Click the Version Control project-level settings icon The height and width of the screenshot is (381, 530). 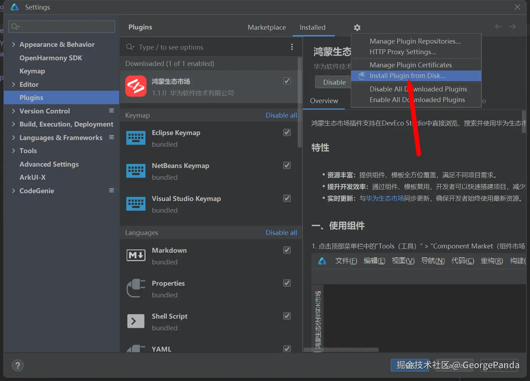coord(111,111)
